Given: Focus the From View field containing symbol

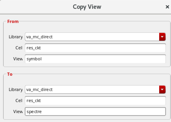Looking at the screenshot, I should 95,59.
